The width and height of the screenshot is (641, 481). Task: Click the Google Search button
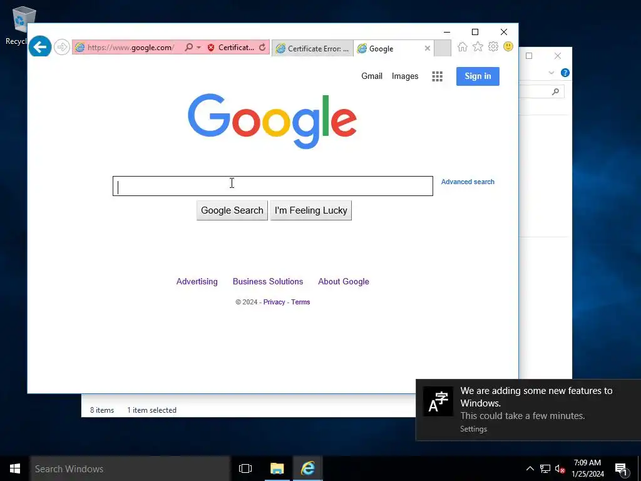(x=232, y=210)
